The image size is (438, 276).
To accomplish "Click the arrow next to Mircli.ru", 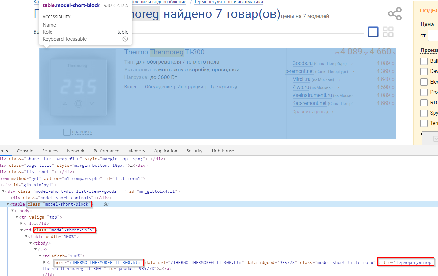I will pyautogui.click(x=338, y=79).
